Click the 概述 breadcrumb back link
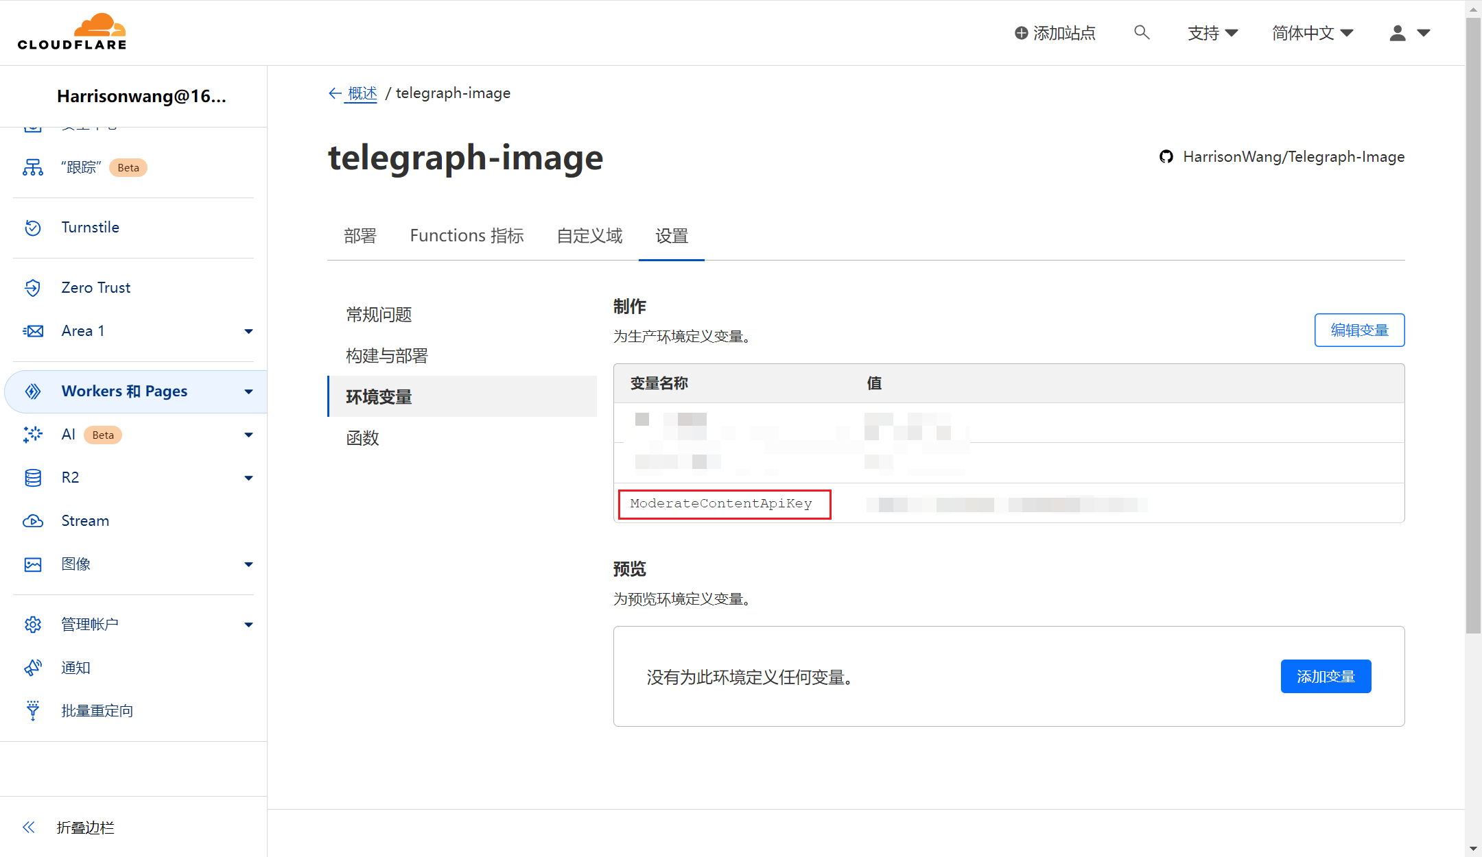The image size is (1482, 857). (x=362, y=93)
